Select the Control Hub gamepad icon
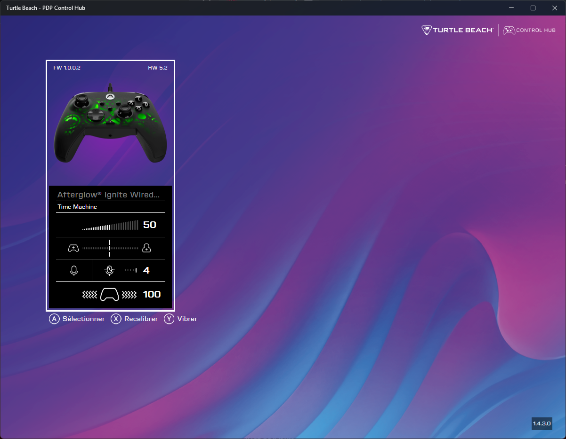566x439 pixels. [509, 30]
